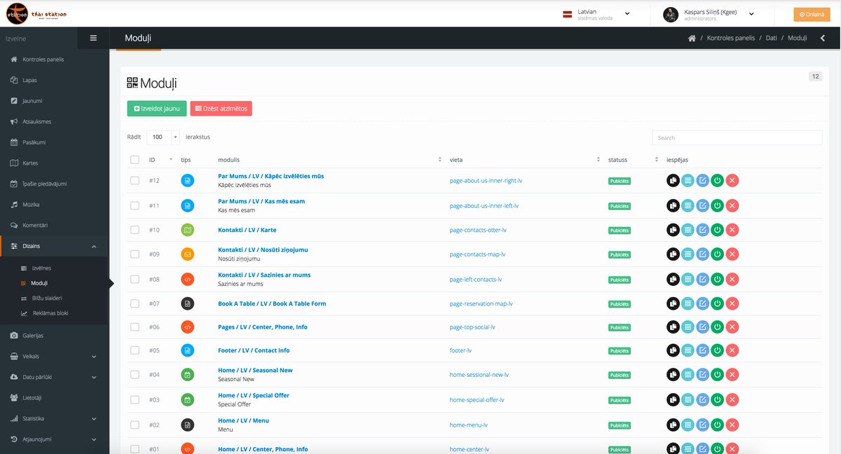Toggle the sidebar with the hamburger icon
Screen dimensions: 841x454
click(x=93, y=39)
